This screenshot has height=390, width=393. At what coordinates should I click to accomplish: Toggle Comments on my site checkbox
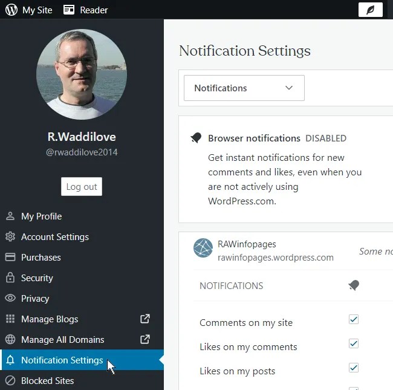click(354, 319)
